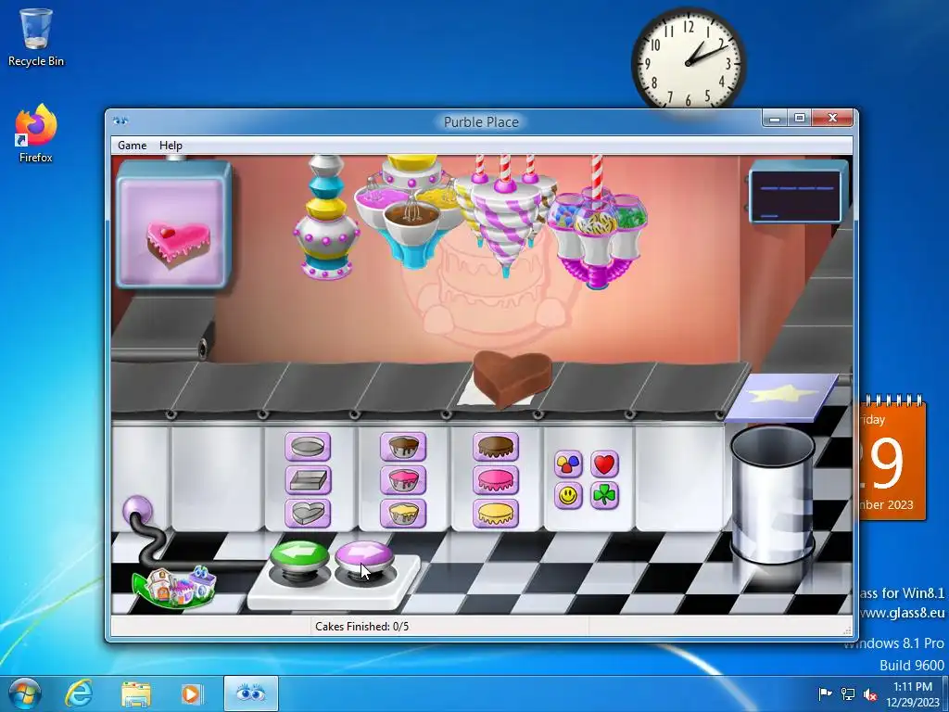949x712 pixels.
Task: Open the Game menu
Action: pos(132,146)
